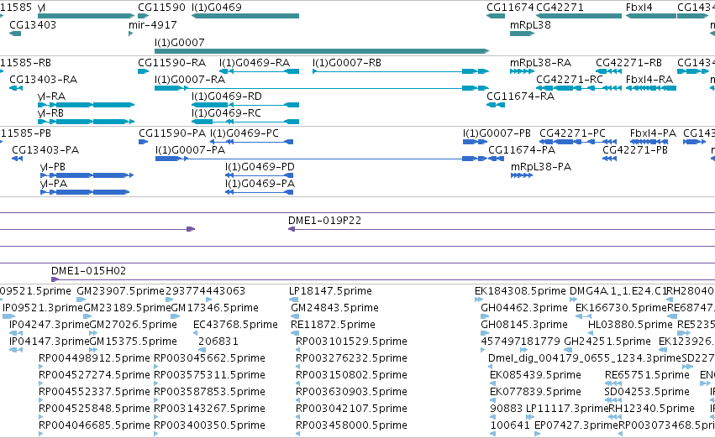Select the mRpL38 gene label
Image resolution: width=715 pixels, height=438 pixels.
pyautogui.click(x=530, y=25)
